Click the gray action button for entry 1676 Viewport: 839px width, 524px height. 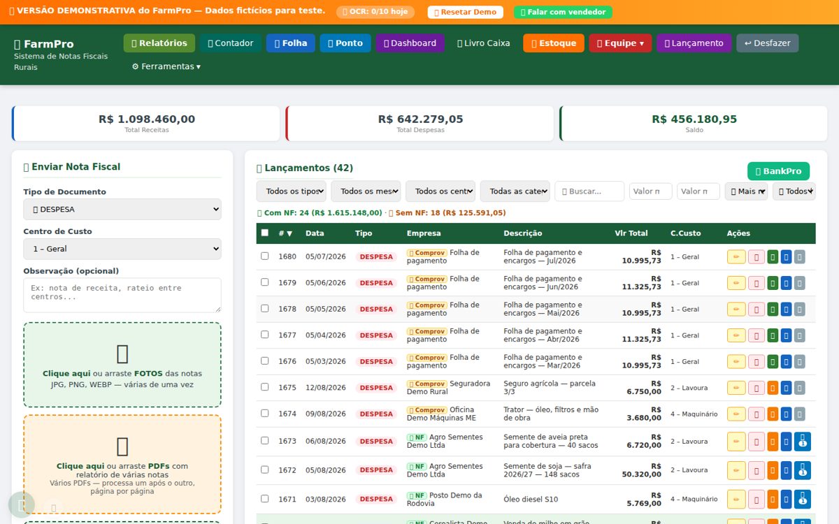800,361
